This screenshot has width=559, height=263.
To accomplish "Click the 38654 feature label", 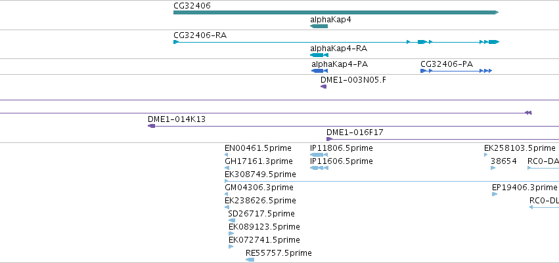I will (503, 161).
